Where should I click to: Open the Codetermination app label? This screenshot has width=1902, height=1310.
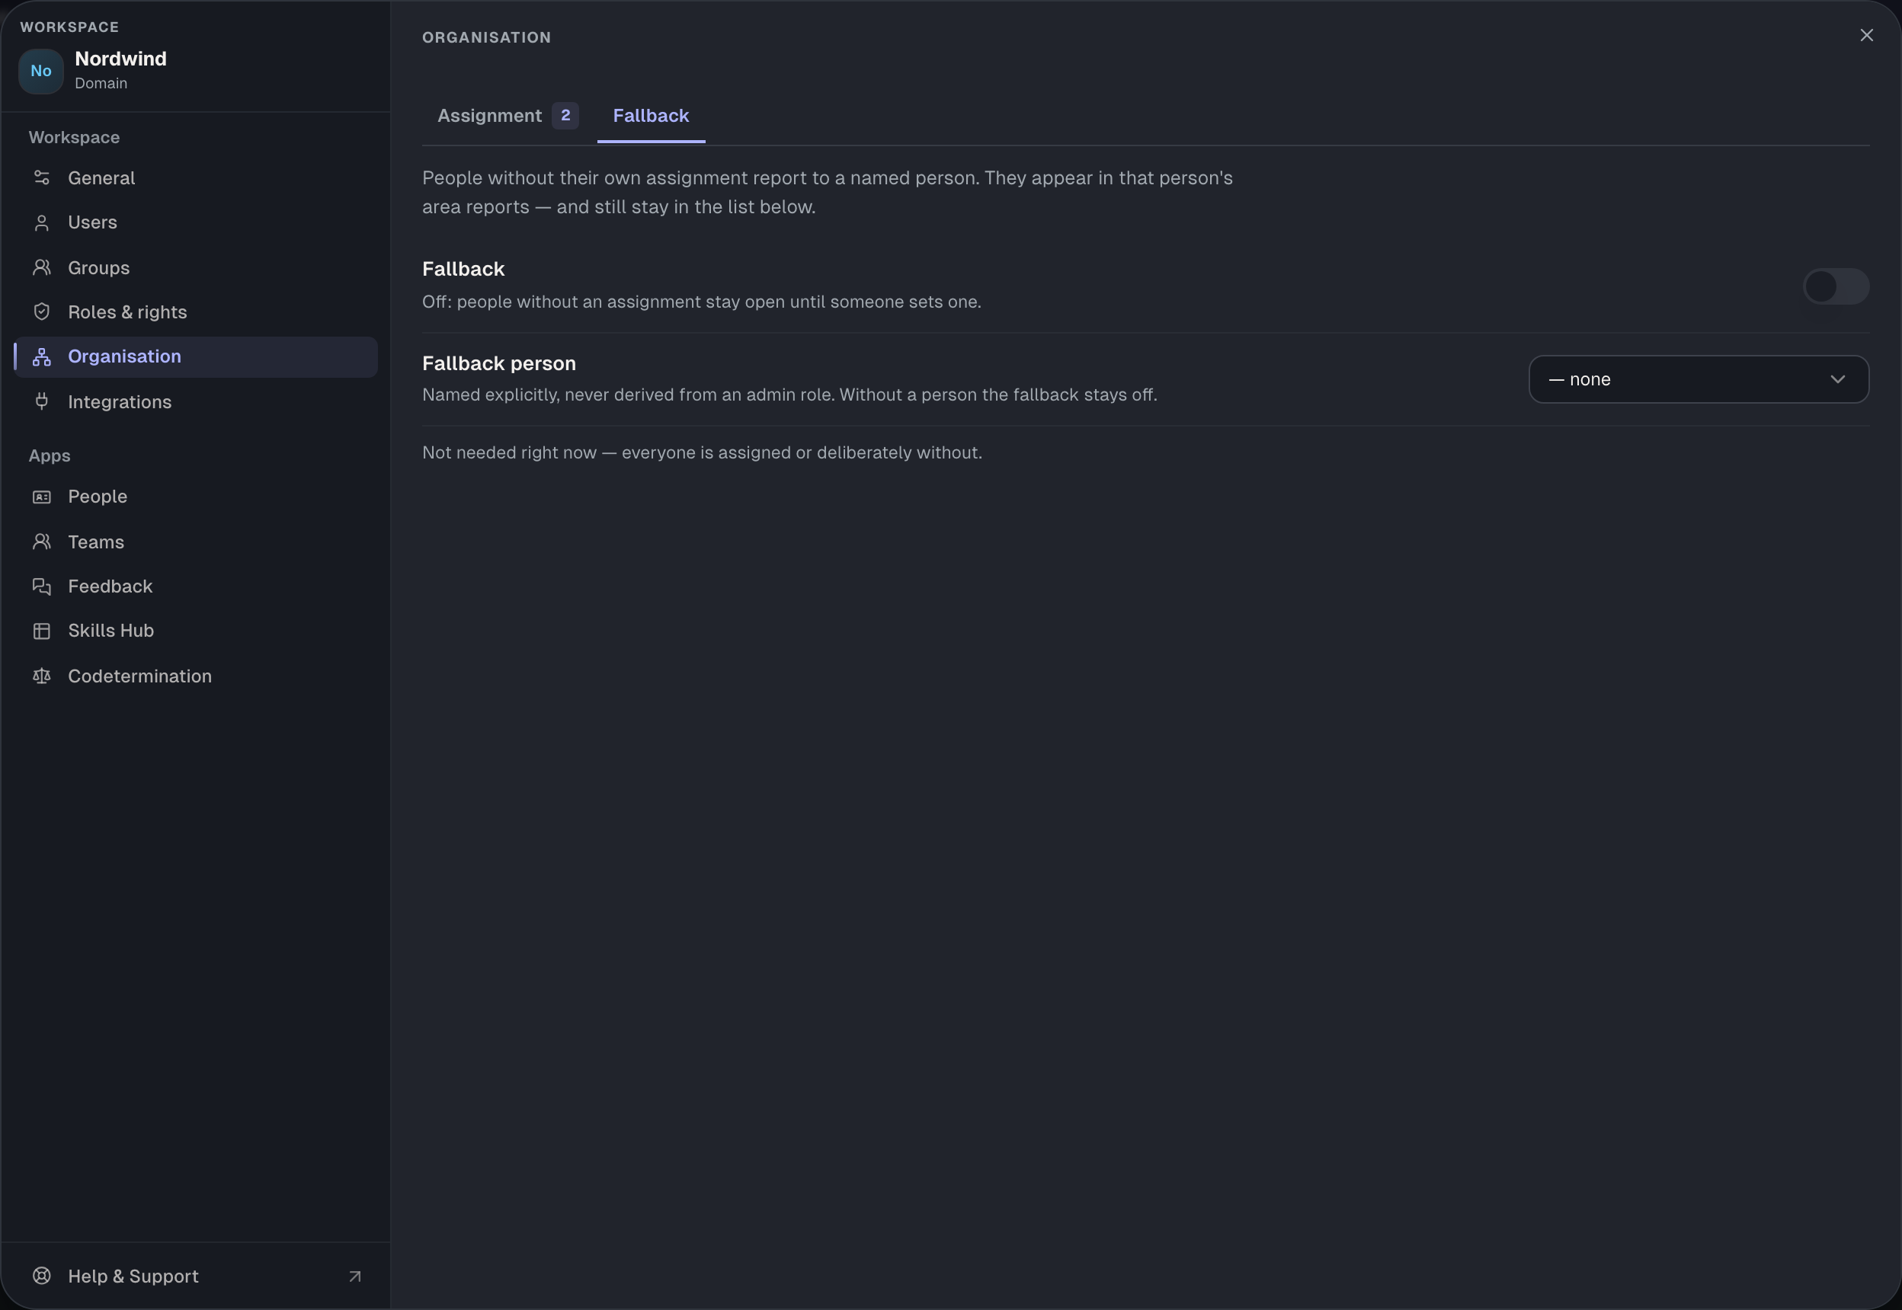[139, 676]
